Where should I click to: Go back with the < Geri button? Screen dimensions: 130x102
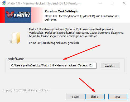(x=75, y=97)
